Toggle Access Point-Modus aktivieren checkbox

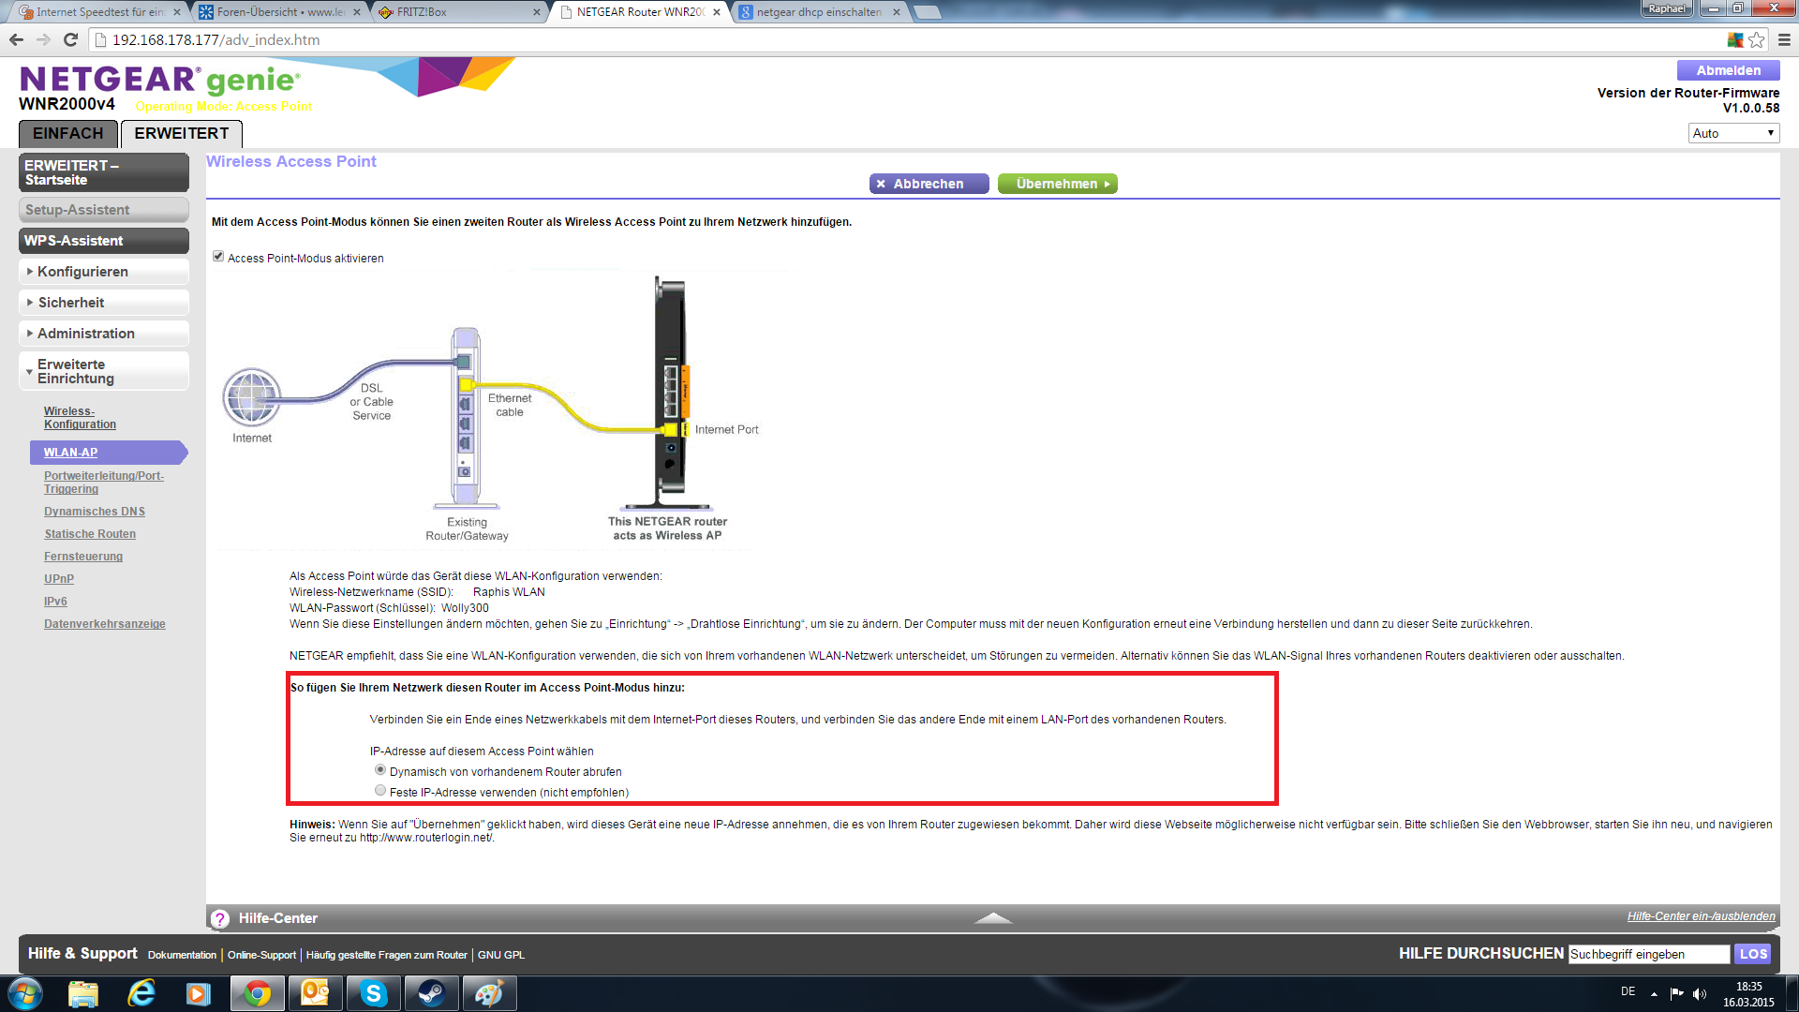218,257
